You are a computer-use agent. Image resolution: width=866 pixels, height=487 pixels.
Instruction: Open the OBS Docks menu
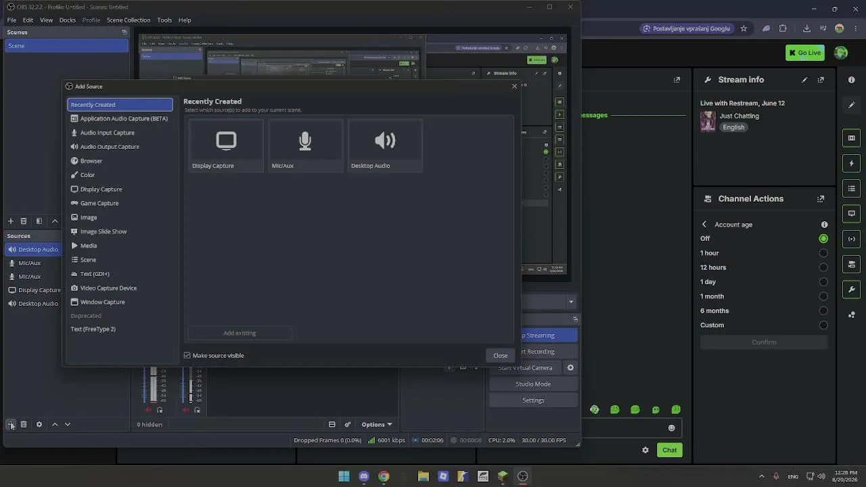click(x=68, y=20)
